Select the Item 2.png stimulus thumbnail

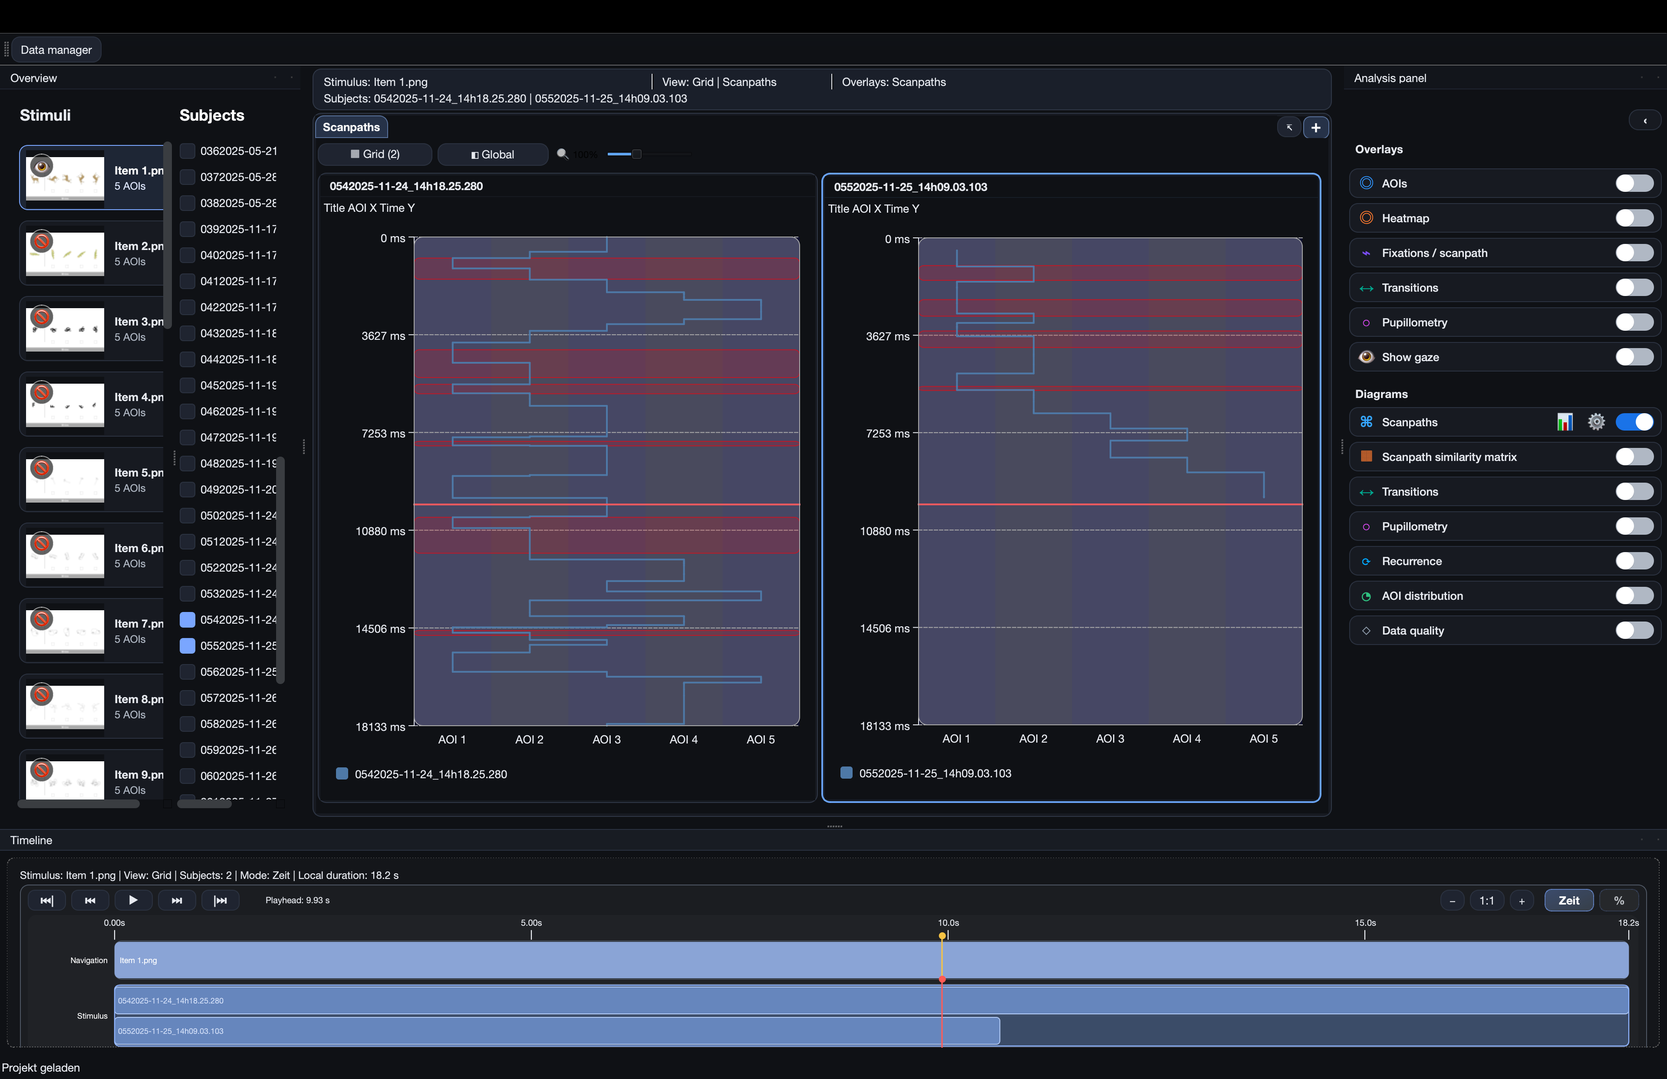click(64, 253)
